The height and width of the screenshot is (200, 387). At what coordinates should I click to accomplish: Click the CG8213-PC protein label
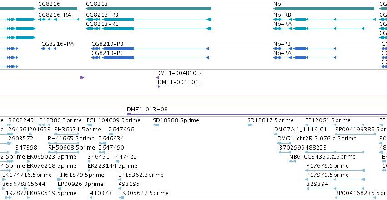point(108,53)
